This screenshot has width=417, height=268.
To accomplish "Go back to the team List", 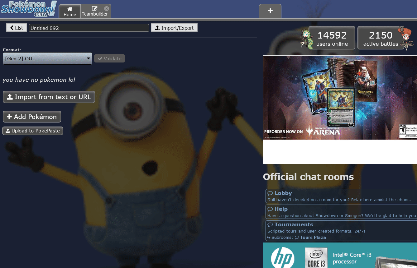I will [17, 28].
